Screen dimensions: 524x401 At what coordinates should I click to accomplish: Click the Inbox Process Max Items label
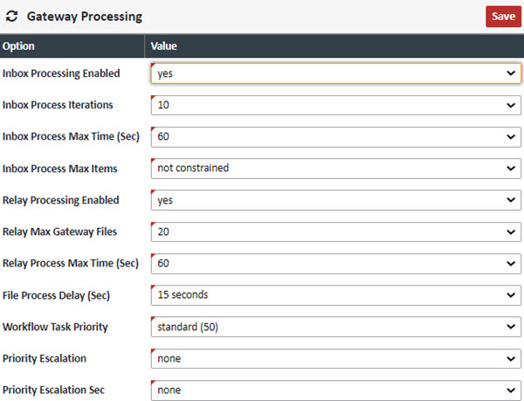pos(59,168)
